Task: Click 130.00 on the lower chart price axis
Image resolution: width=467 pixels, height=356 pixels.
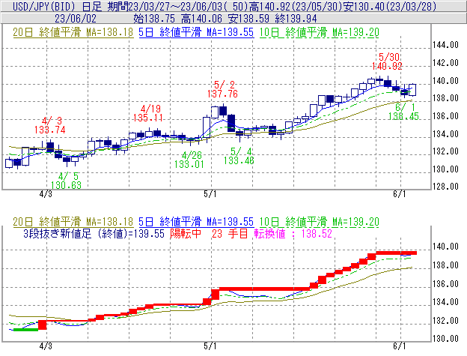Action: [445, 339]
